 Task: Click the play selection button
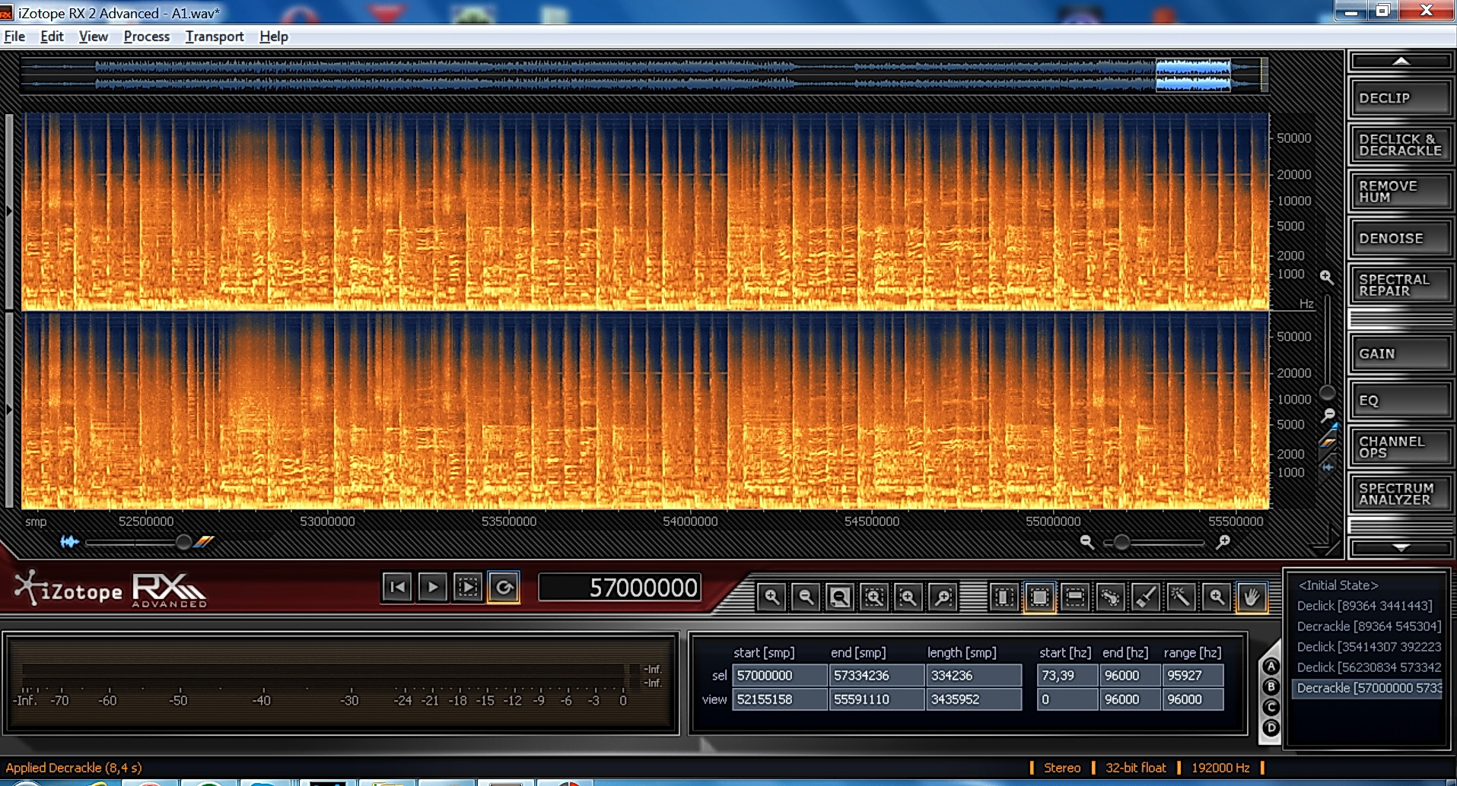tap(468, 587)
